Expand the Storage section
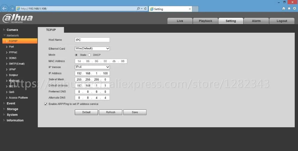This screenshot has height=151, width=298. tap(12, 109)
